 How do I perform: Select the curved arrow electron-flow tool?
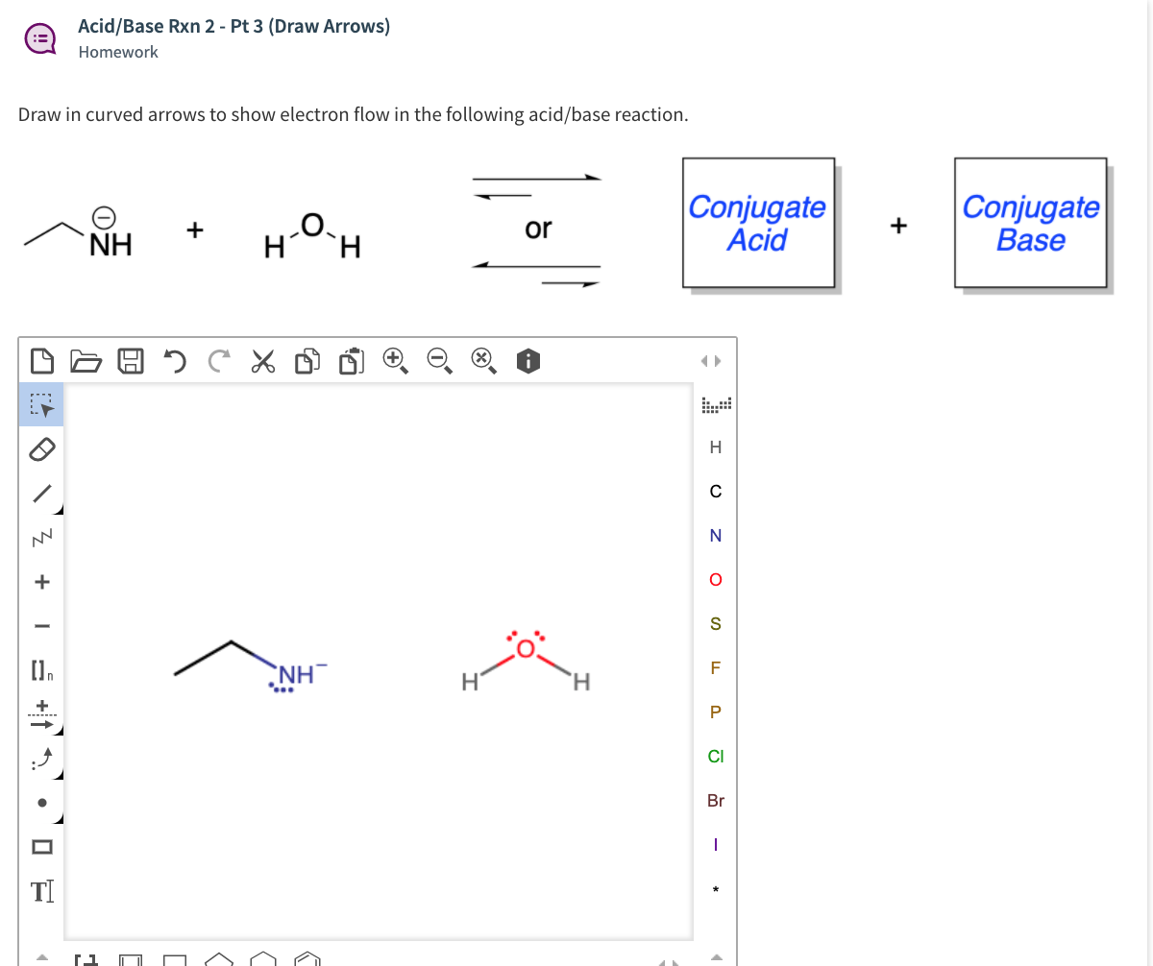click(42, 759)
